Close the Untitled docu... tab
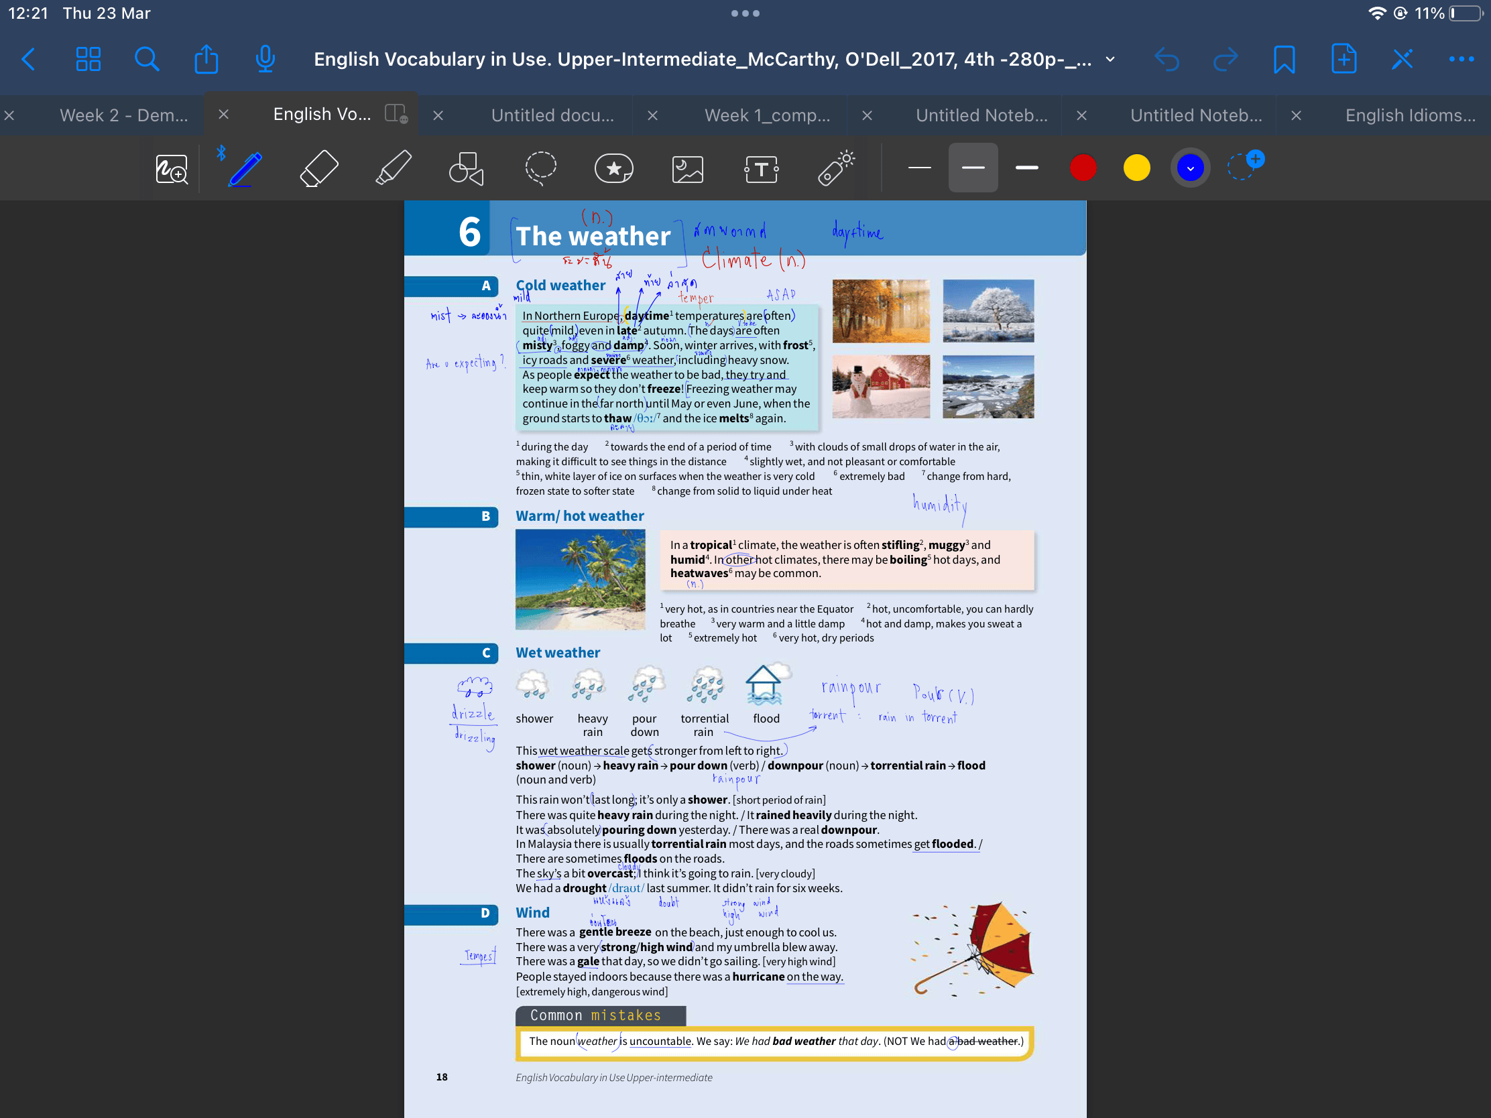 pos(438,115)
